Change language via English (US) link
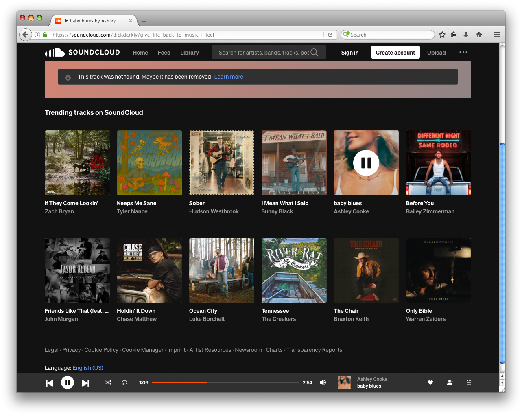 tap(88, 368)
